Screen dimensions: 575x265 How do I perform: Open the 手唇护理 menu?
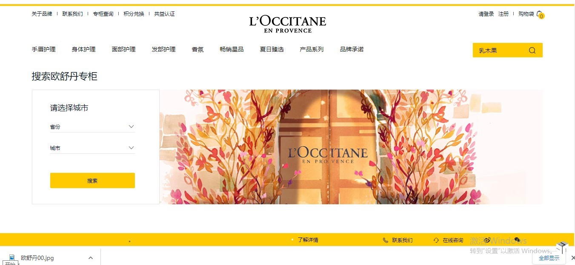[43, 49]
